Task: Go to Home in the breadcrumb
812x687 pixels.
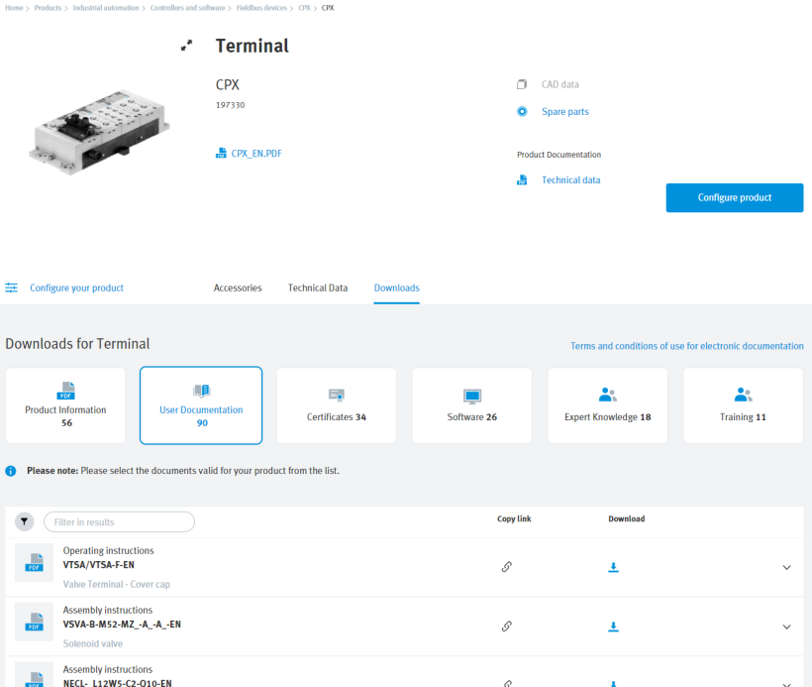Action: point(14,8)
